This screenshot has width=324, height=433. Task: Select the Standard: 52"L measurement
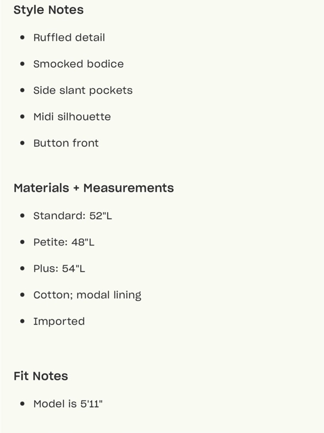73,216
